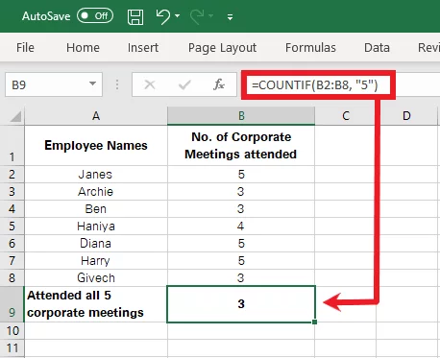Switch to the Page Layout tab
This screenshot has width=440, height=358.
coord(222,48)
